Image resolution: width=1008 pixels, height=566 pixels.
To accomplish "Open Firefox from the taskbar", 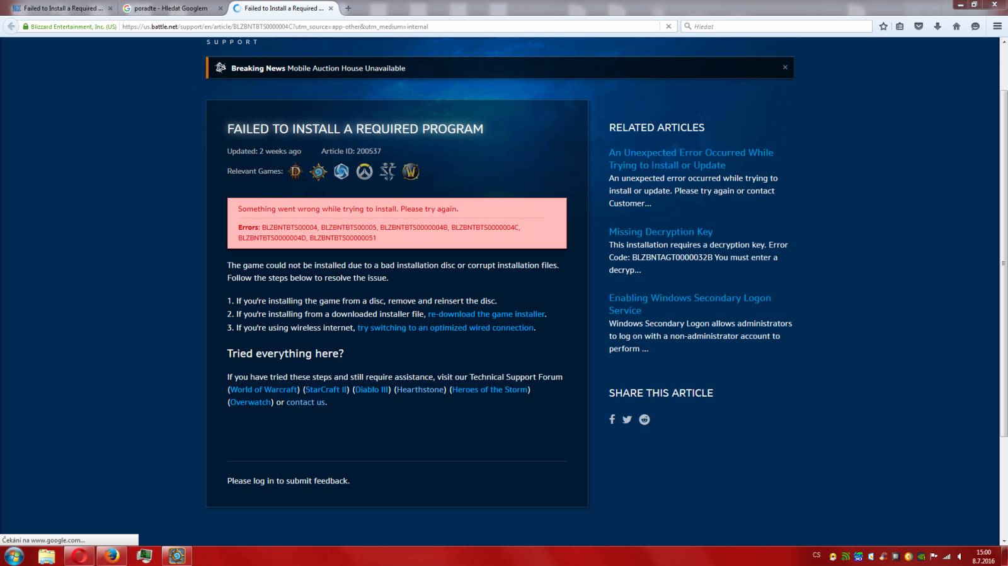I will [112, 556].
